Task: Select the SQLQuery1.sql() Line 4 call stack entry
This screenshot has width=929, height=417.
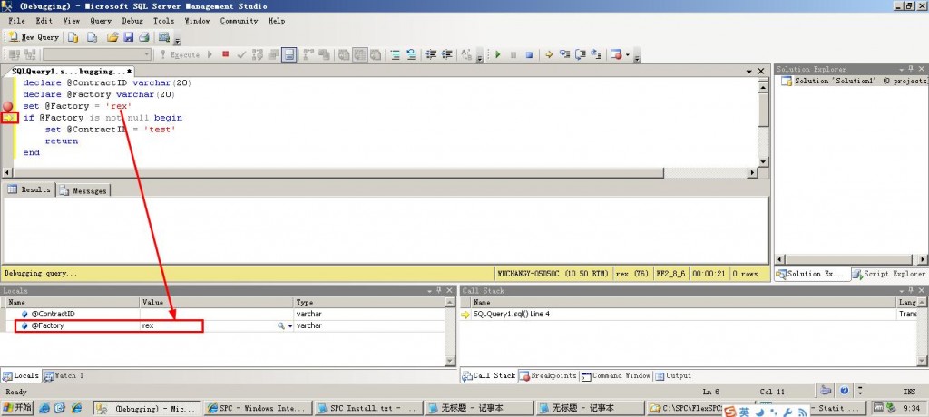Action: [512, 314]
